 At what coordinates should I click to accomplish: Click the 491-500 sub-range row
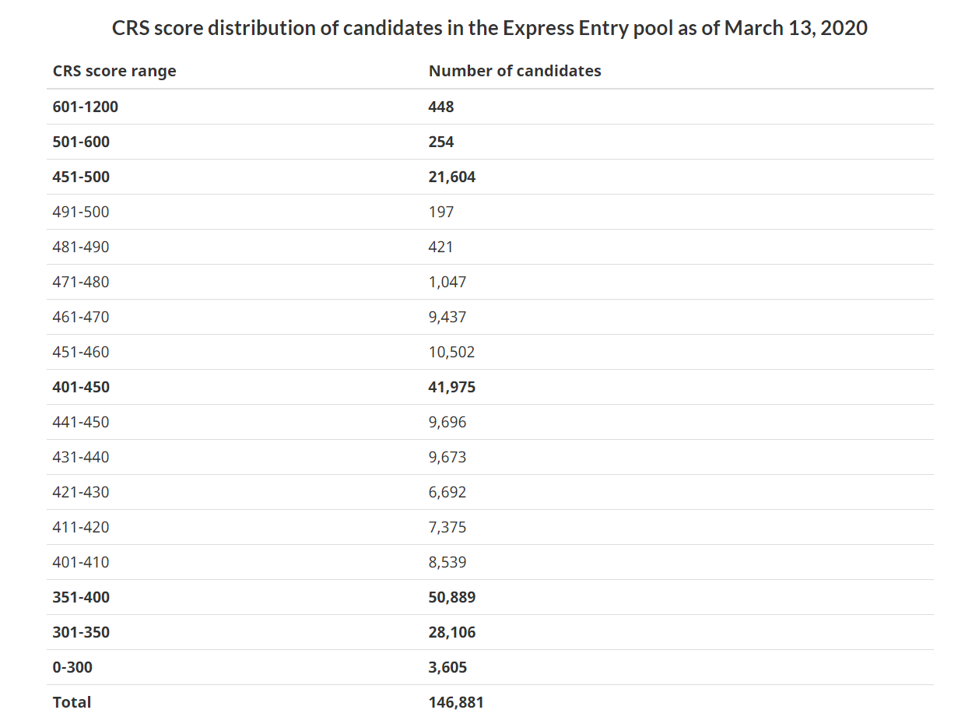click(489, 212)
